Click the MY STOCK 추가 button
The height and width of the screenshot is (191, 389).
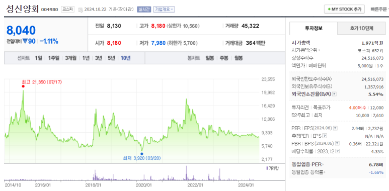344,10
